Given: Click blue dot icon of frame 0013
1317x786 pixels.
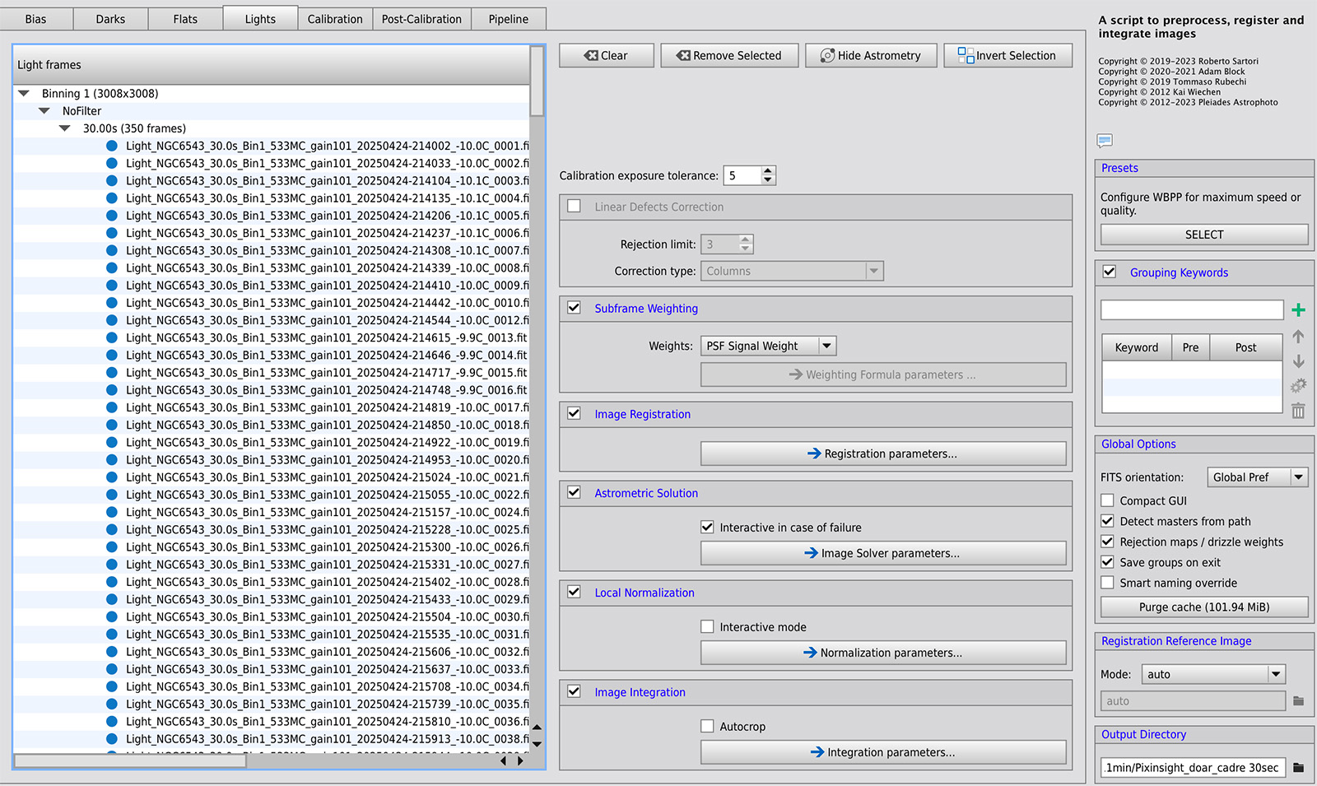Looking at the screenshot, I should [x=112, y=337].
